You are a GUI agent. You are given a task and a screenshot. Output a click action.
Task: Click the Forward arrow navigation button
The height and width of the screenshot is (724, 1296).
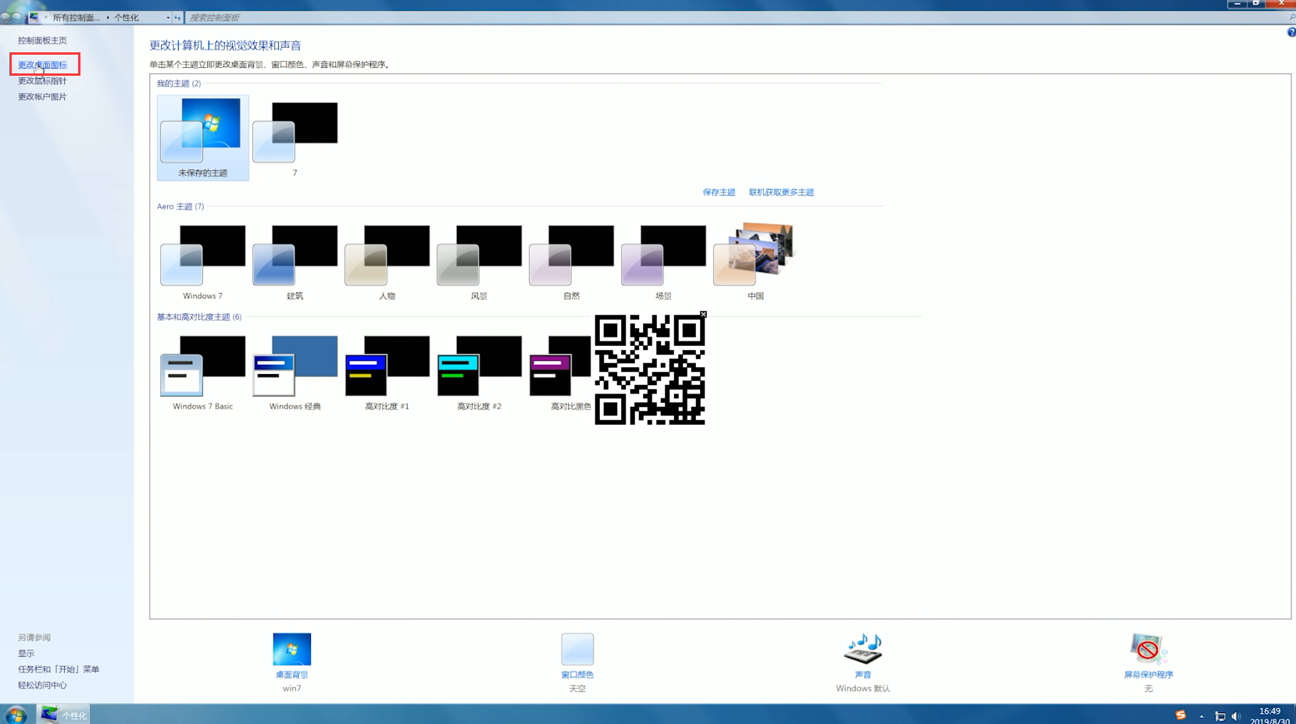17,16
